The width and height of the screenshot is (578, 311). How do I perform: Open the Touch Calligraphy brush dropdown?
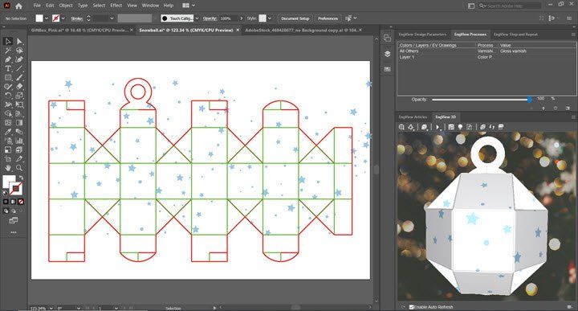(x=197, y=18)
